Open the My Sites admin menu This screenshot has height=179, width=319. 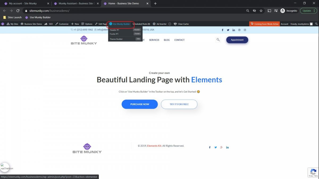[12, 24]
